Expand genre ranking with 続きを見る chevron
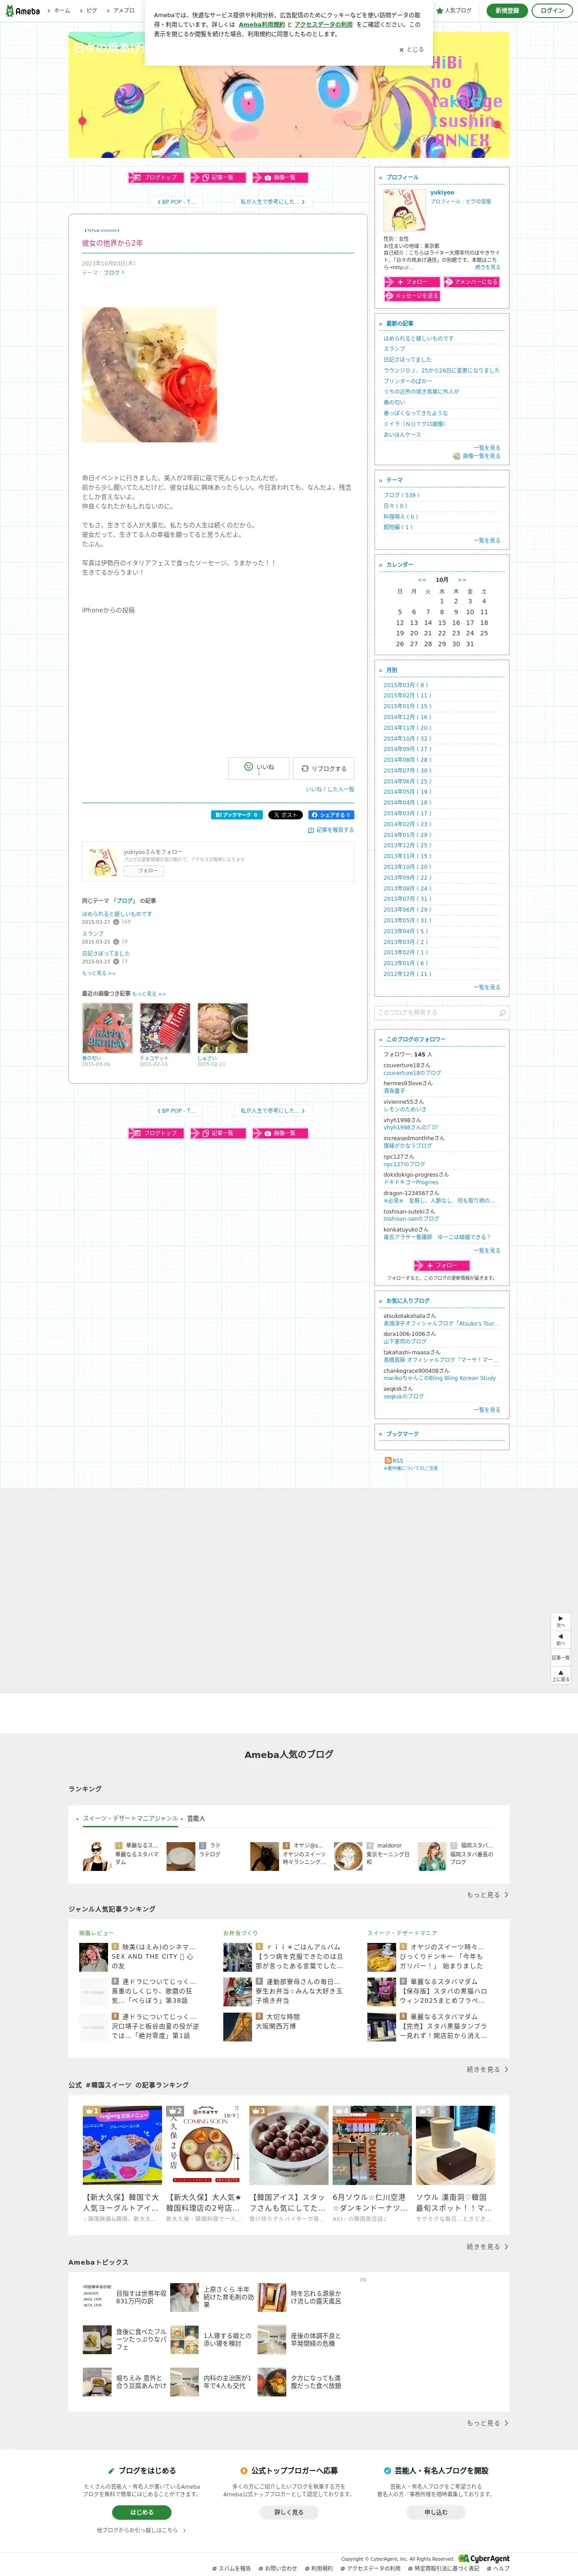 tap(487, 2070)
